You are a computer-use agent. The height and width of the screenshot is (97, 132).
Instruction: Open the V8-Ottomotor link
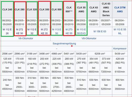[89, 38]
